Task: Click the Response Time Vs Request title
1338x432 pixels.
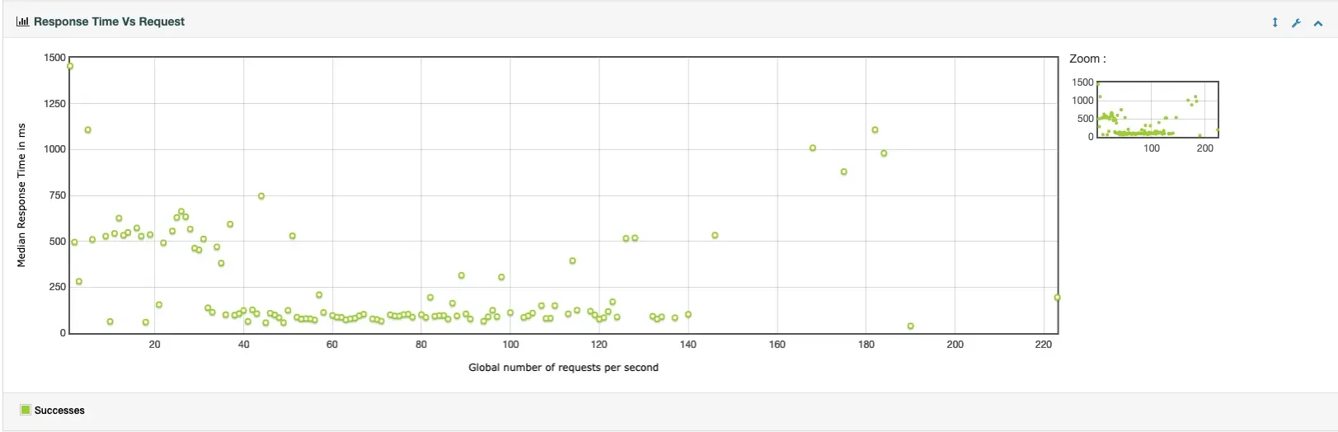Action: coord(109,22)
